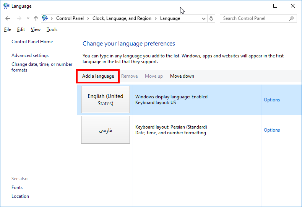Focus the Search Control Panel box
The image size is (302, 207).
click(x=254, y=18)
